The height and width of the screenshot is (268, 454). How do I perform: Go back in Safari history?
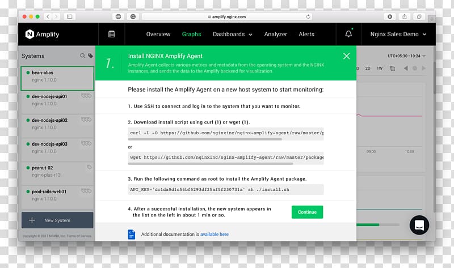[48, 17]
